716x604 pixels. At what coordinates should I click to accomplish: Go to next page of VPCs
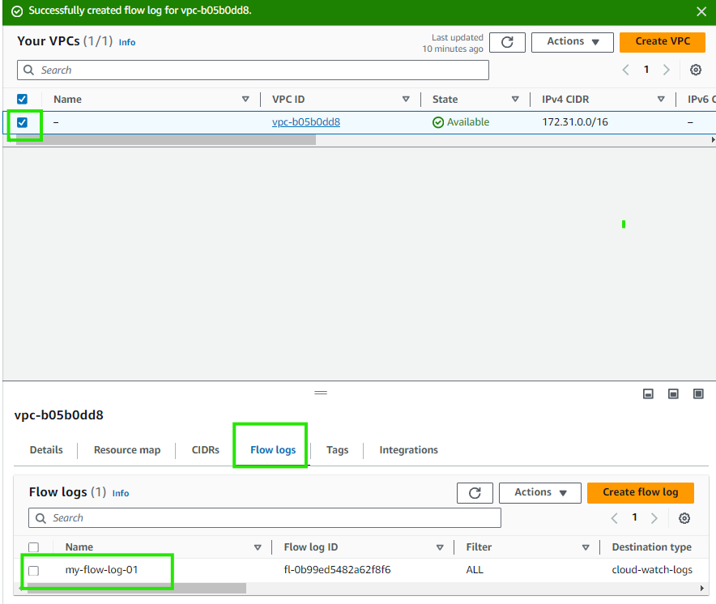[667, 70]
